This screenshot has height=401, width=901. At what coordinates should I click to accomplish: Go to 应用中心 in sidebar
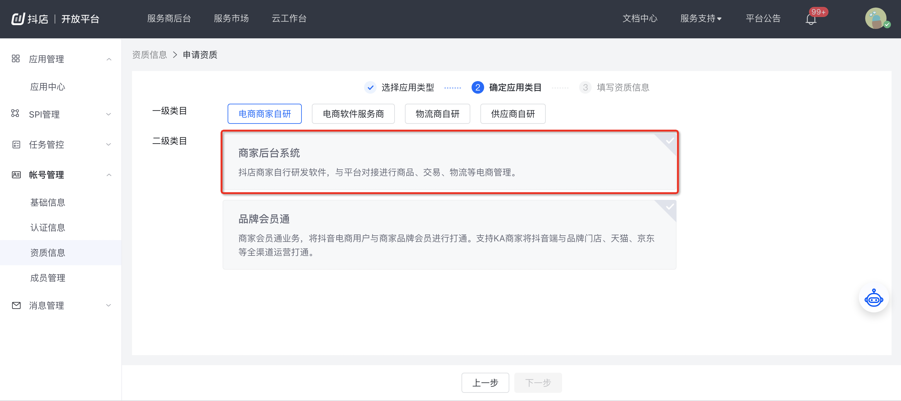pos(47,87)
